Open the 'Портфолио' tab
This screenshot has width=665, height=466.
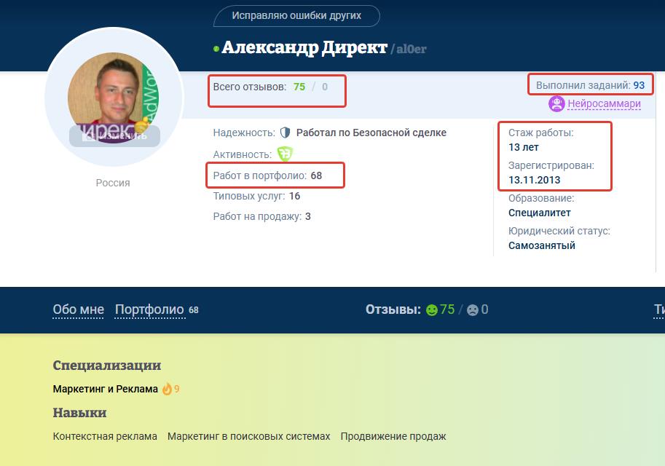pos(150,309)
